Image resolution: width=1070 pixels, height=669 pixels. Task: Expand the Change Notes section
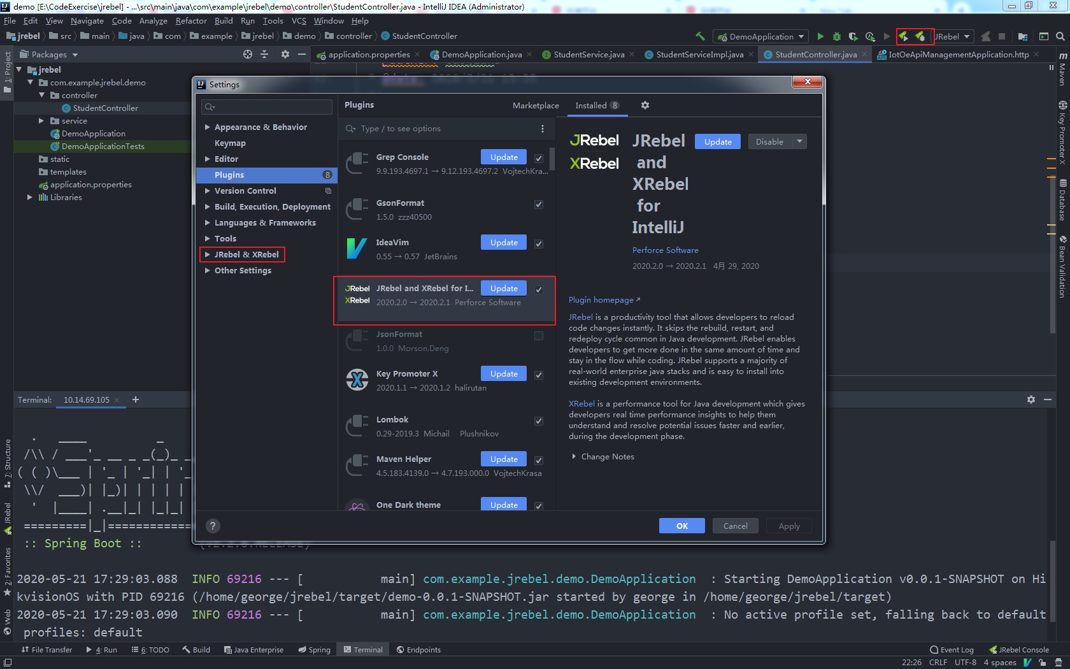(x=574, y=457)
